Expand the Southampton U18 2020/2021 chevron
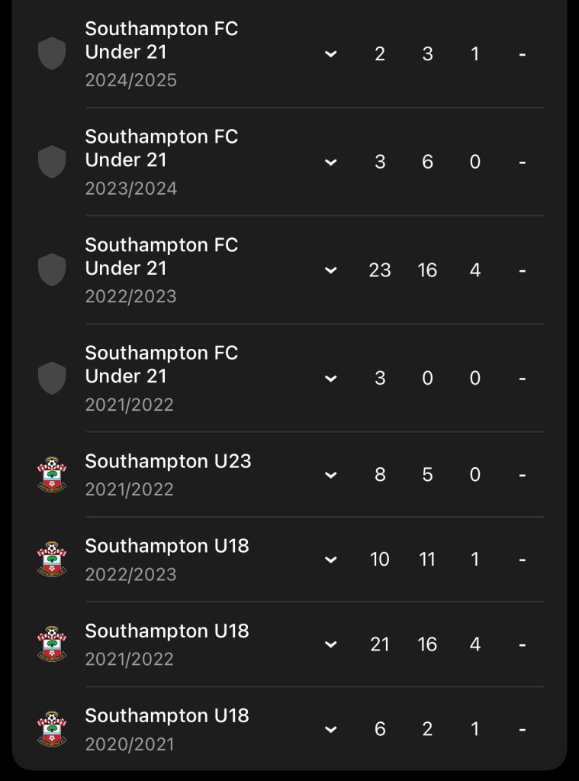The width and height of the screenshot is (579, 781). pos(330,729)
